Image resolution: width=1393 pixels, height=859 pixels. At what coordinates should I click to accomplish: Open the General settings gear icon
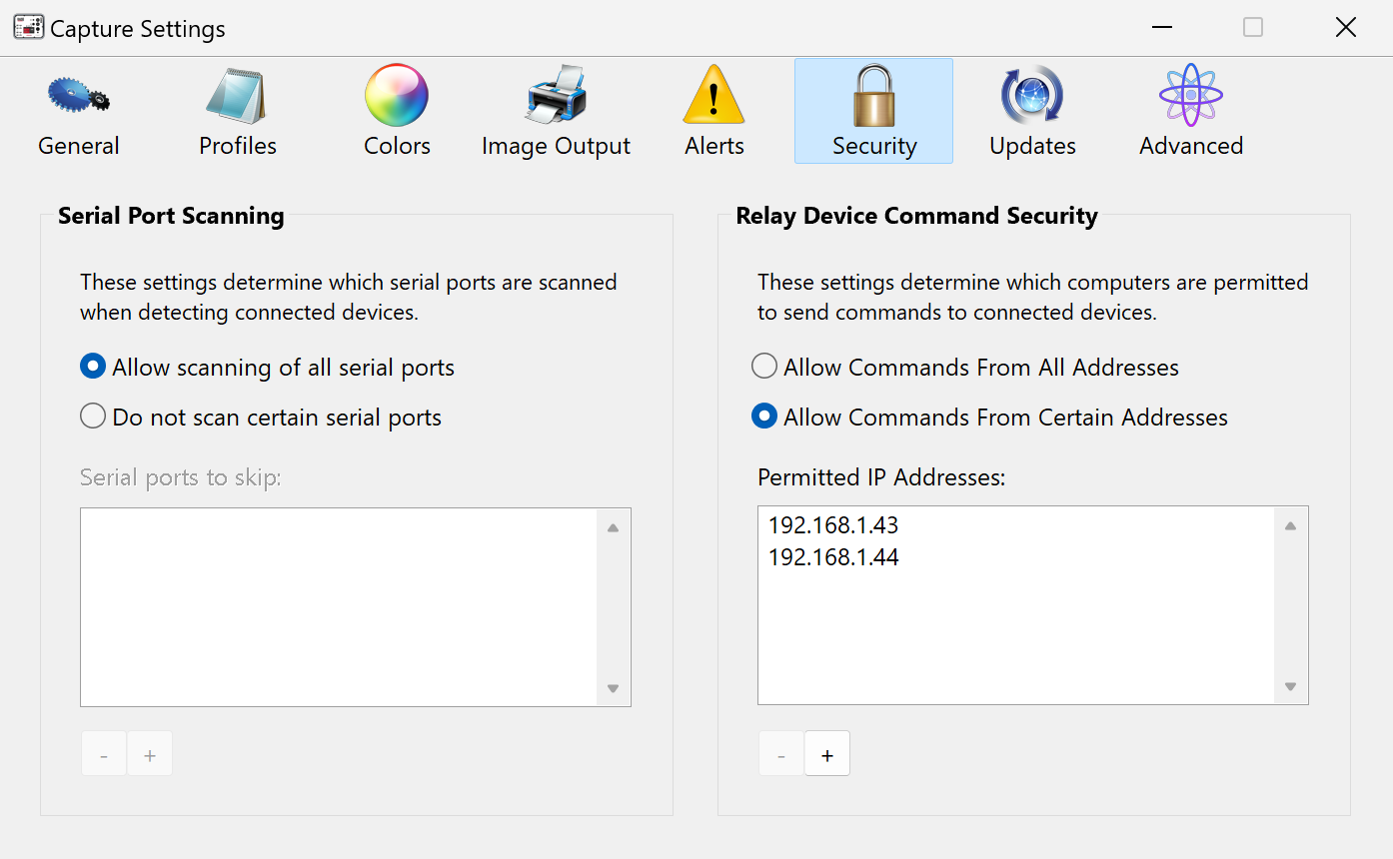pos(78,97)
